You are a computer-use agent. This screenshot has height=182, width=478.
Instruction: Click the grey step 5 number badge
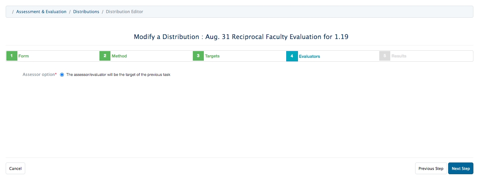pyautogui.click(x=385, y=56)
